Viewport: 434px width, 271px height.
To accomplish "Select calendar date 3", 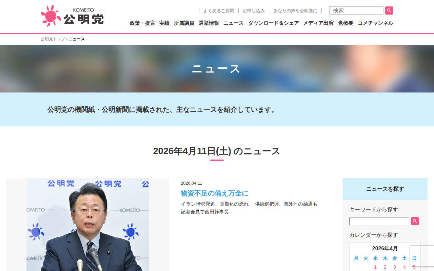I will click(395, 267).
